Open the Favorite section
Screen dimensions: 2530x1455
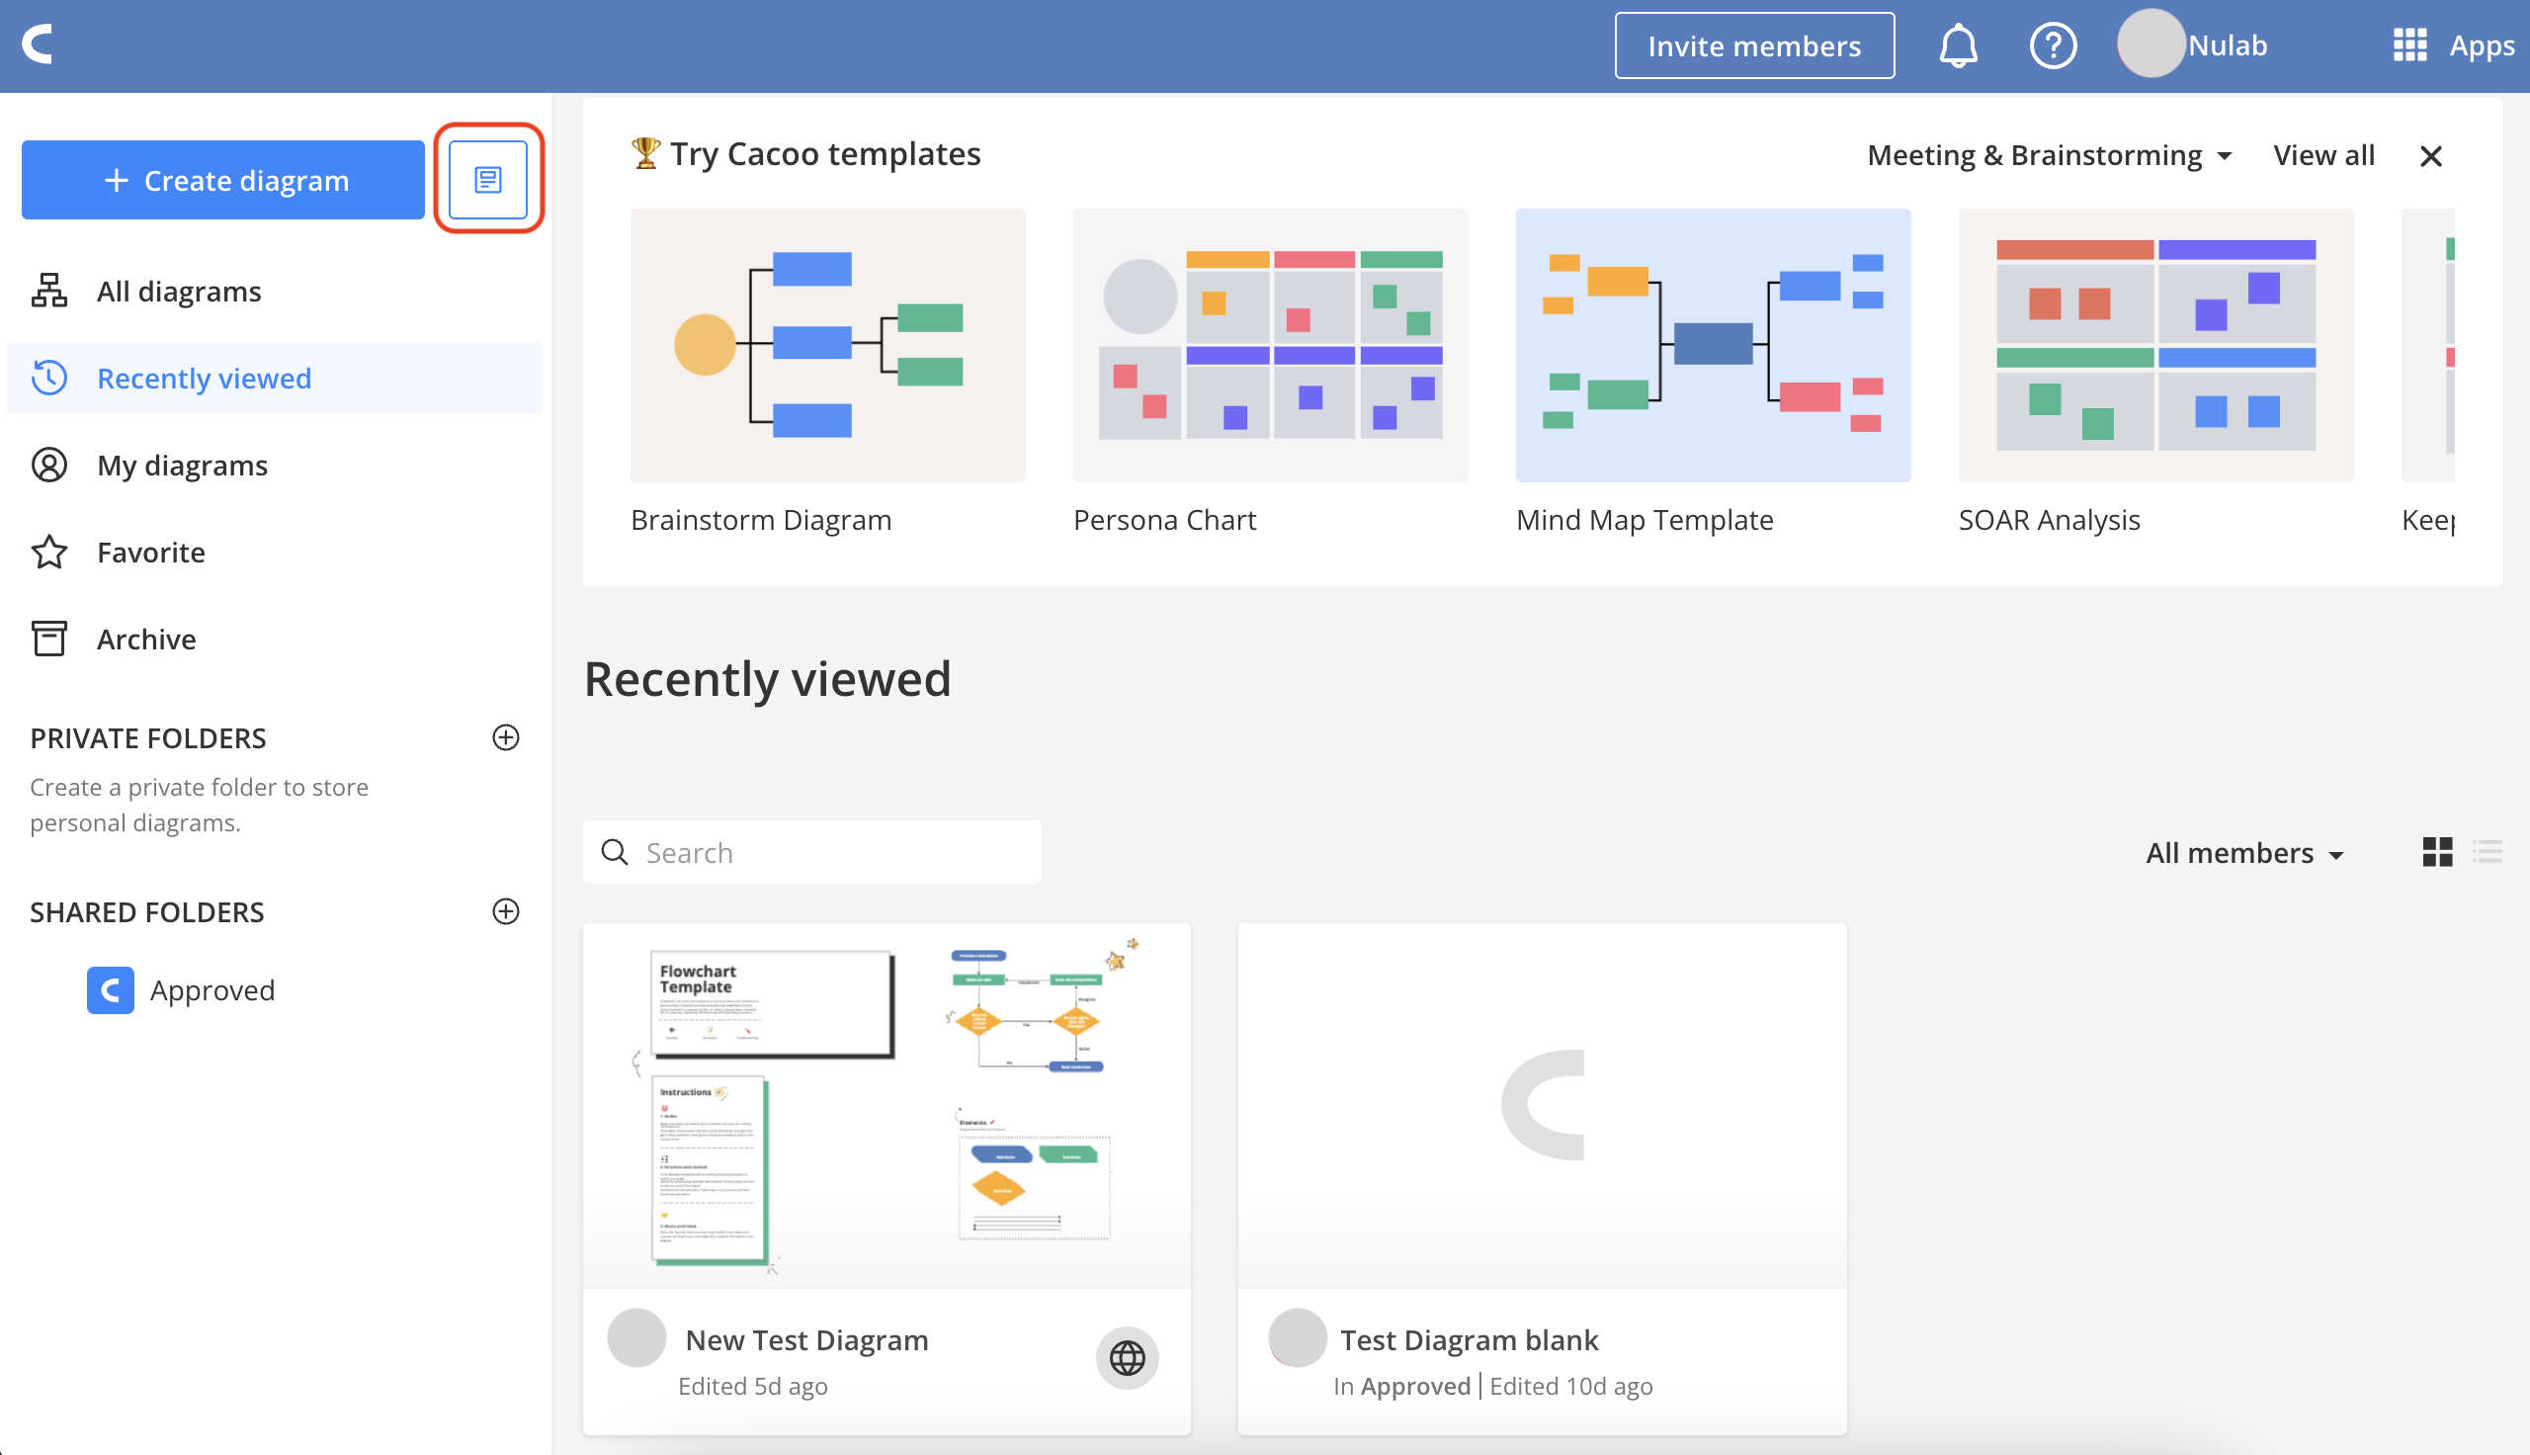[275, 552]
